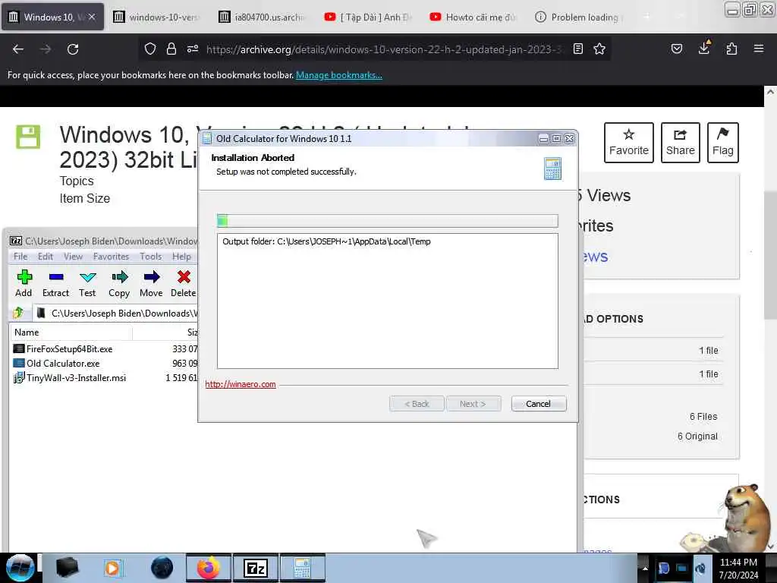
Task: Switch to the windows-10-vers tab
Action: (157, 17)
